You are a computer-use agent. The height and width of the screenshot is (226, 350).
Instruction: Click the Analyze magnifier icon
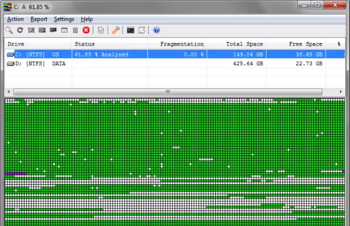pos(9,30)
